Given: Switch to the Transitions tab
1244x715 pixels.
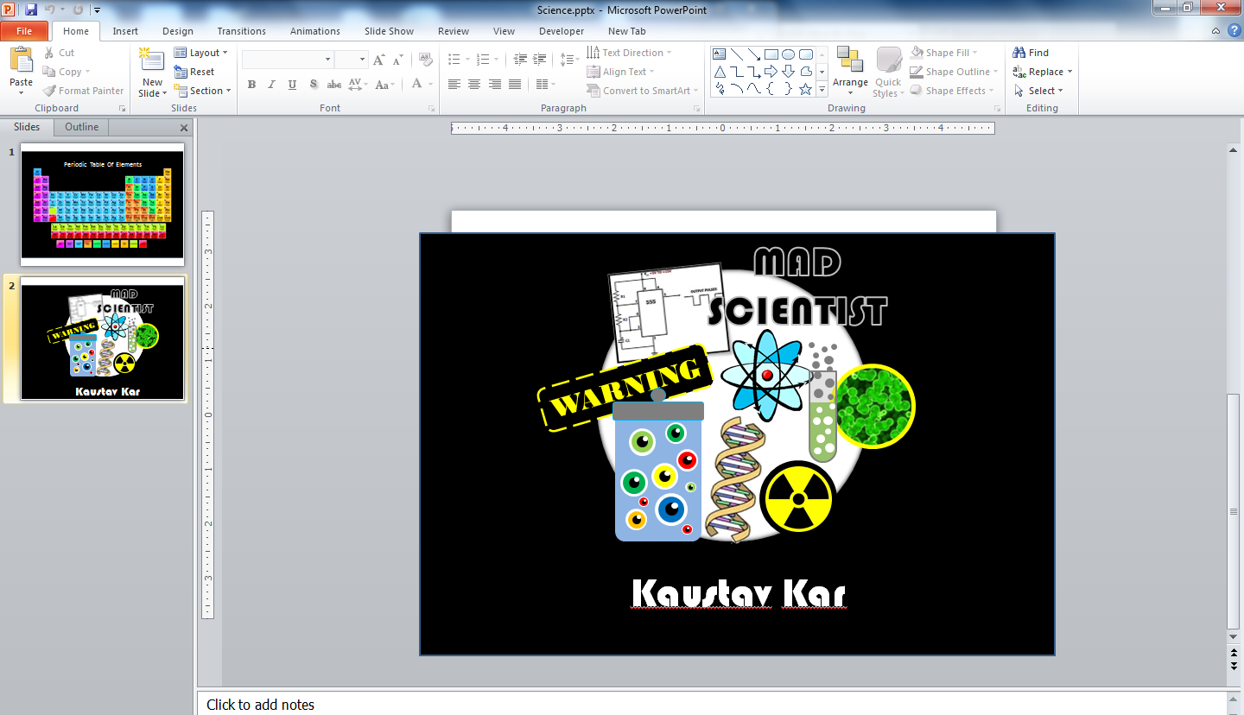Looking at the screenshot, I should point(242,31).
